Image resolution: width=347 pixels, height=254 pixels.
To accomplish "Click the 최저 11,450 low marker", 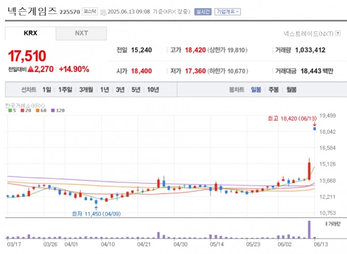I will click(x=96, y=213).
